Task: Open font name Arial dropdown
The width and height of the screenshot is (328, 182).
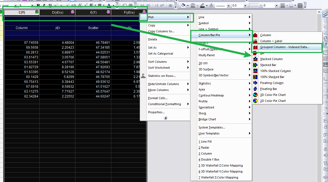Action: point(15,5)
